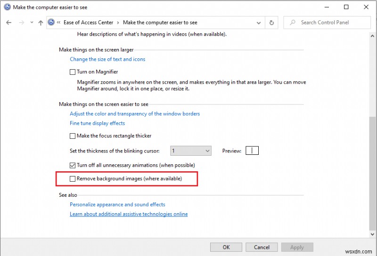
Task: Open 'Change the size of text and icons'
Action: pos(107,59)
